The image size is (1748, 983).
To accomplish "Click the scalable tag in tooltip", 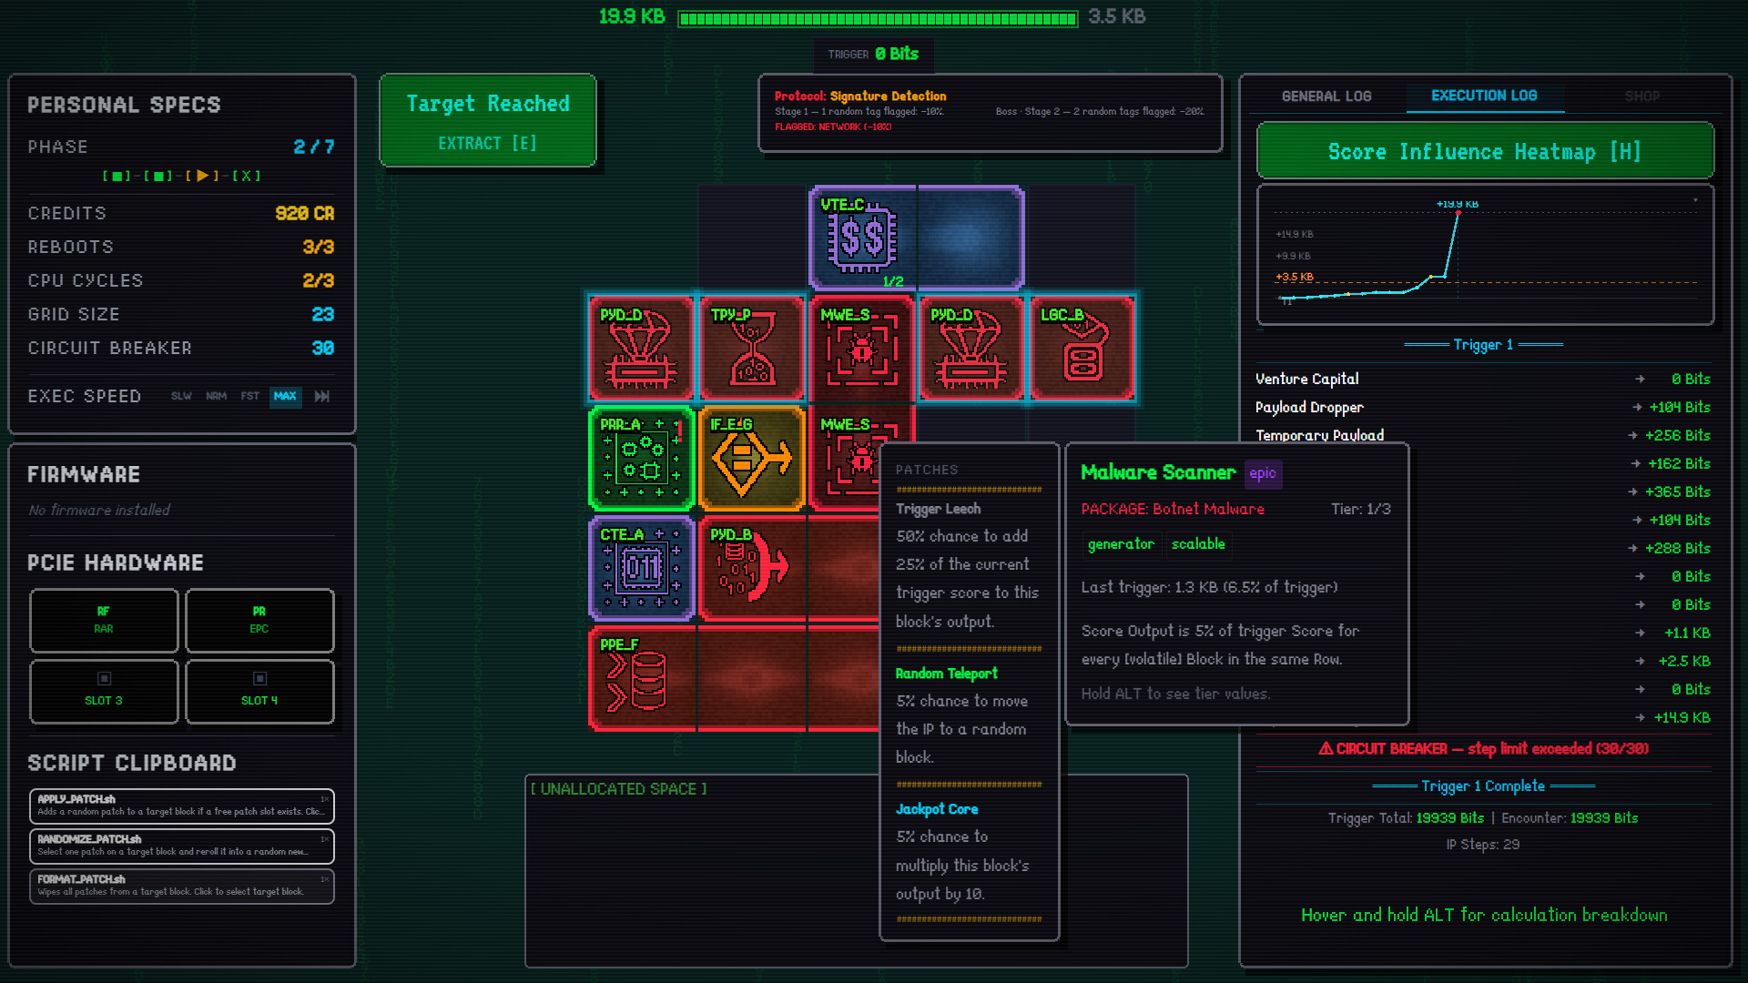I will (1198, 543).
